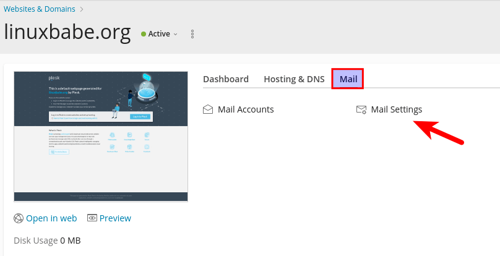The image size is (500, 256).
Task: Click the green Active status dot
Action: point(144,34)
